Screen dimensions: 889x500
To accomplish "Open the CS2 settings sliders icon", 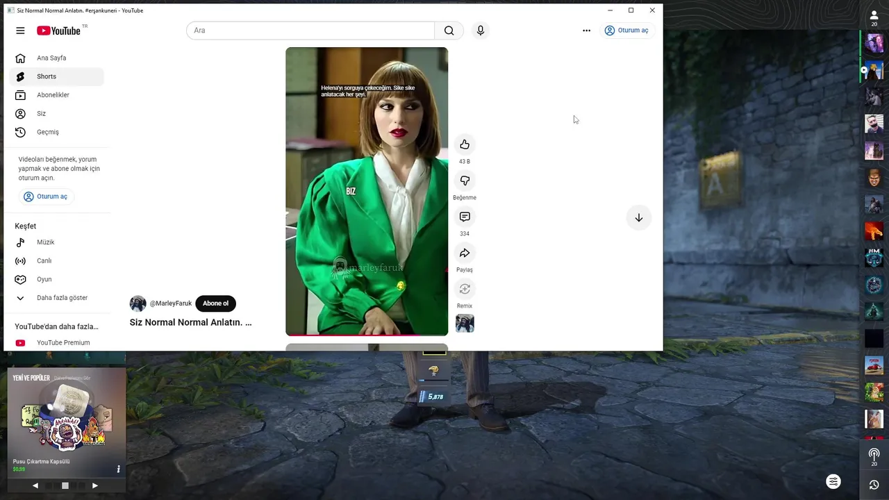I will [833, 481].
